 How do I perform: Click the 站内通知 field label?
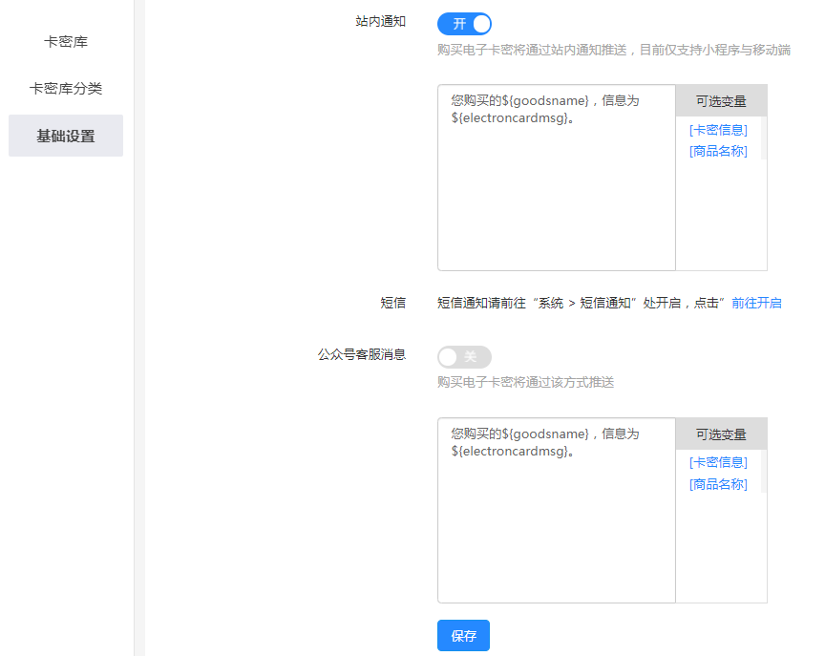pos(380,20)
